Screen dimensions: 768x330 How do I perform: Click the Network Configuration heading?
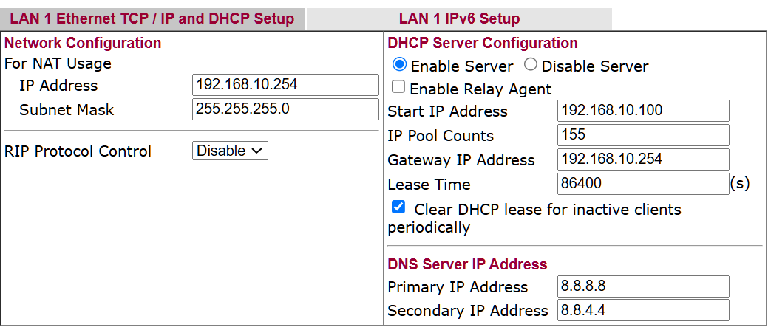83,43
